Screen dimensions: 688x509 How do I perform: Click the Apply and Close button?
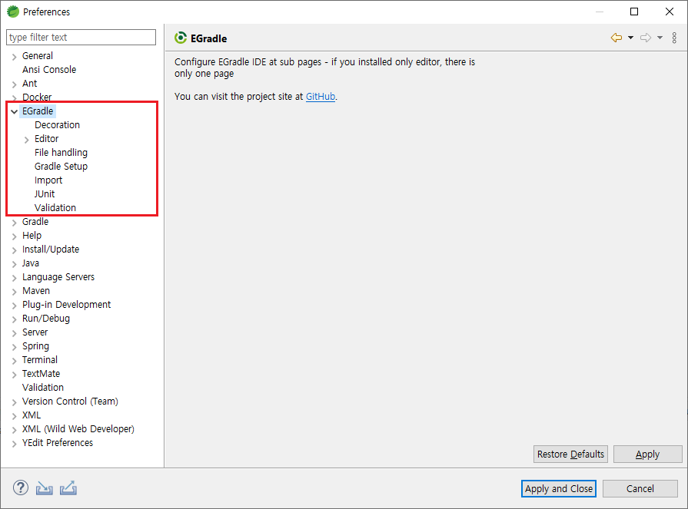tap(559, 488)
